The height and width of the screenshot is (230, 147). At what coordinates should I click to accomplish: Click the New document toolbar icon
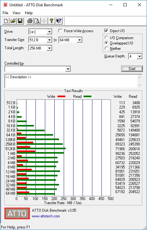coord(6,21)
